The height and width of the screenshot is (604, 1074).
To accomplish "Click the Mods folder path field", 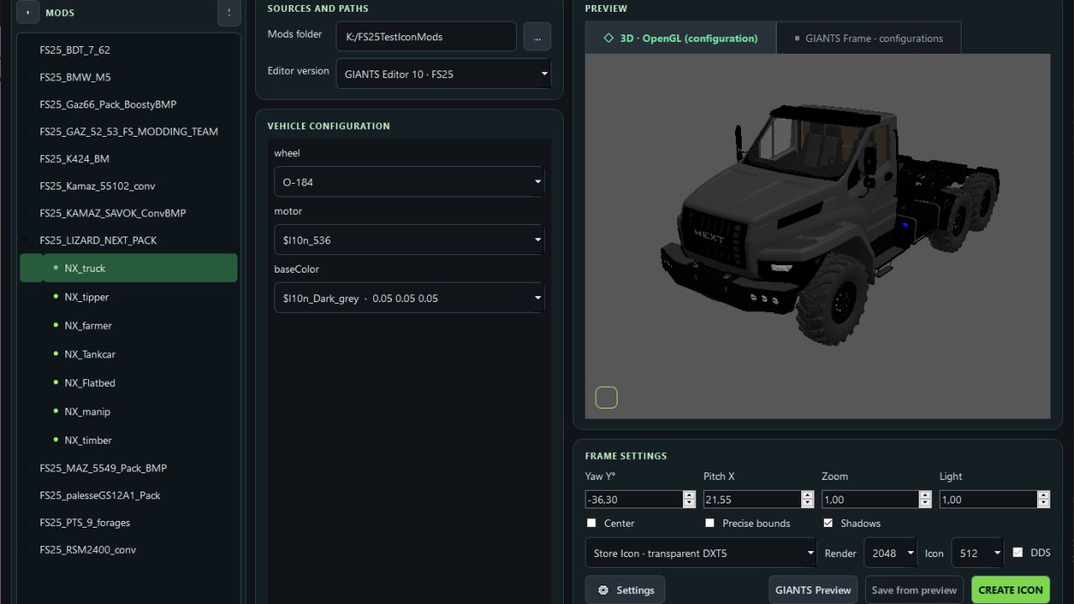I will (x=426, y=37).
